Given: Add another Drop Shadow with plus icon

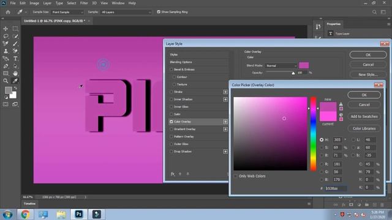Looking at the screenshot, I should click(x=225, y=152).
